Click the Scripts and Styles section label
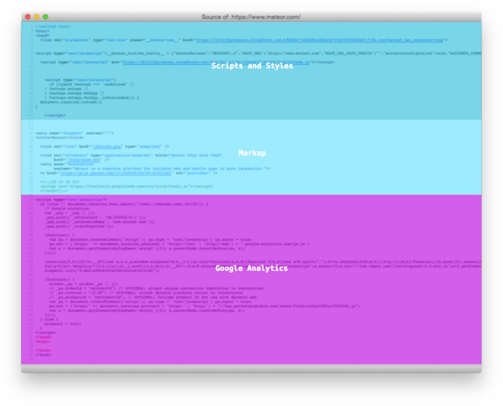This screenshot has height=406, width=503. coord(252,66)
